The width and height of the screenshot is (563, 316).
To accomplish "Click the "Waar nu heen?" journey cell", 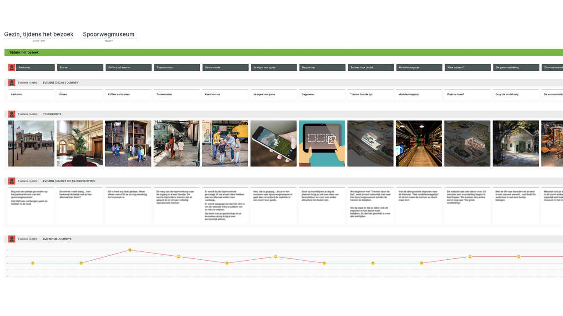I will 467,94.
